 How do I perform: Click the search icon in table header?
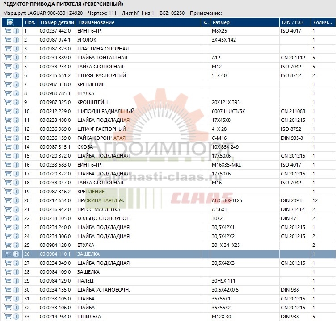(10, 22)
